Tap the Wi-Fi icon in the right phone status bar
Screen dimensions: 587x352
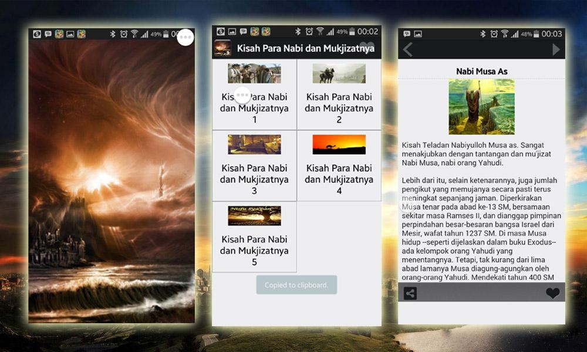pyautogui.click(x=505, y=34)
